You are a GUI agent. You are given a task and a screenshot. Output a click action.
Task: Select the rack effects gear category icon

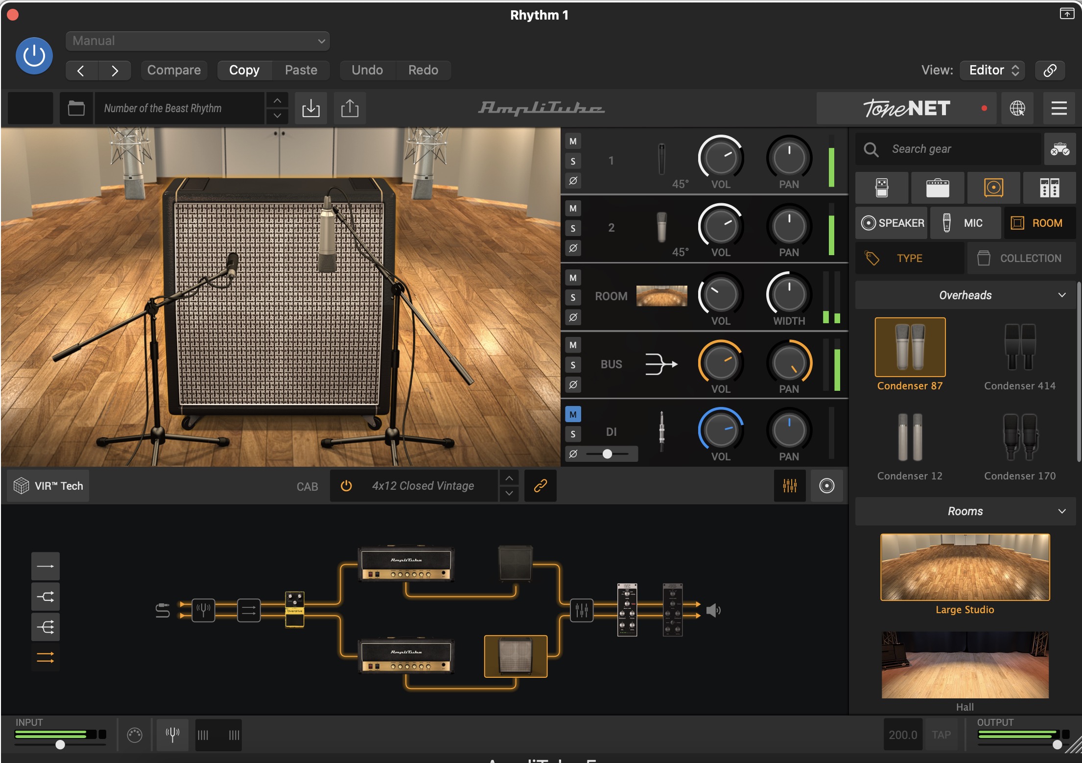tap(1049, 188)
